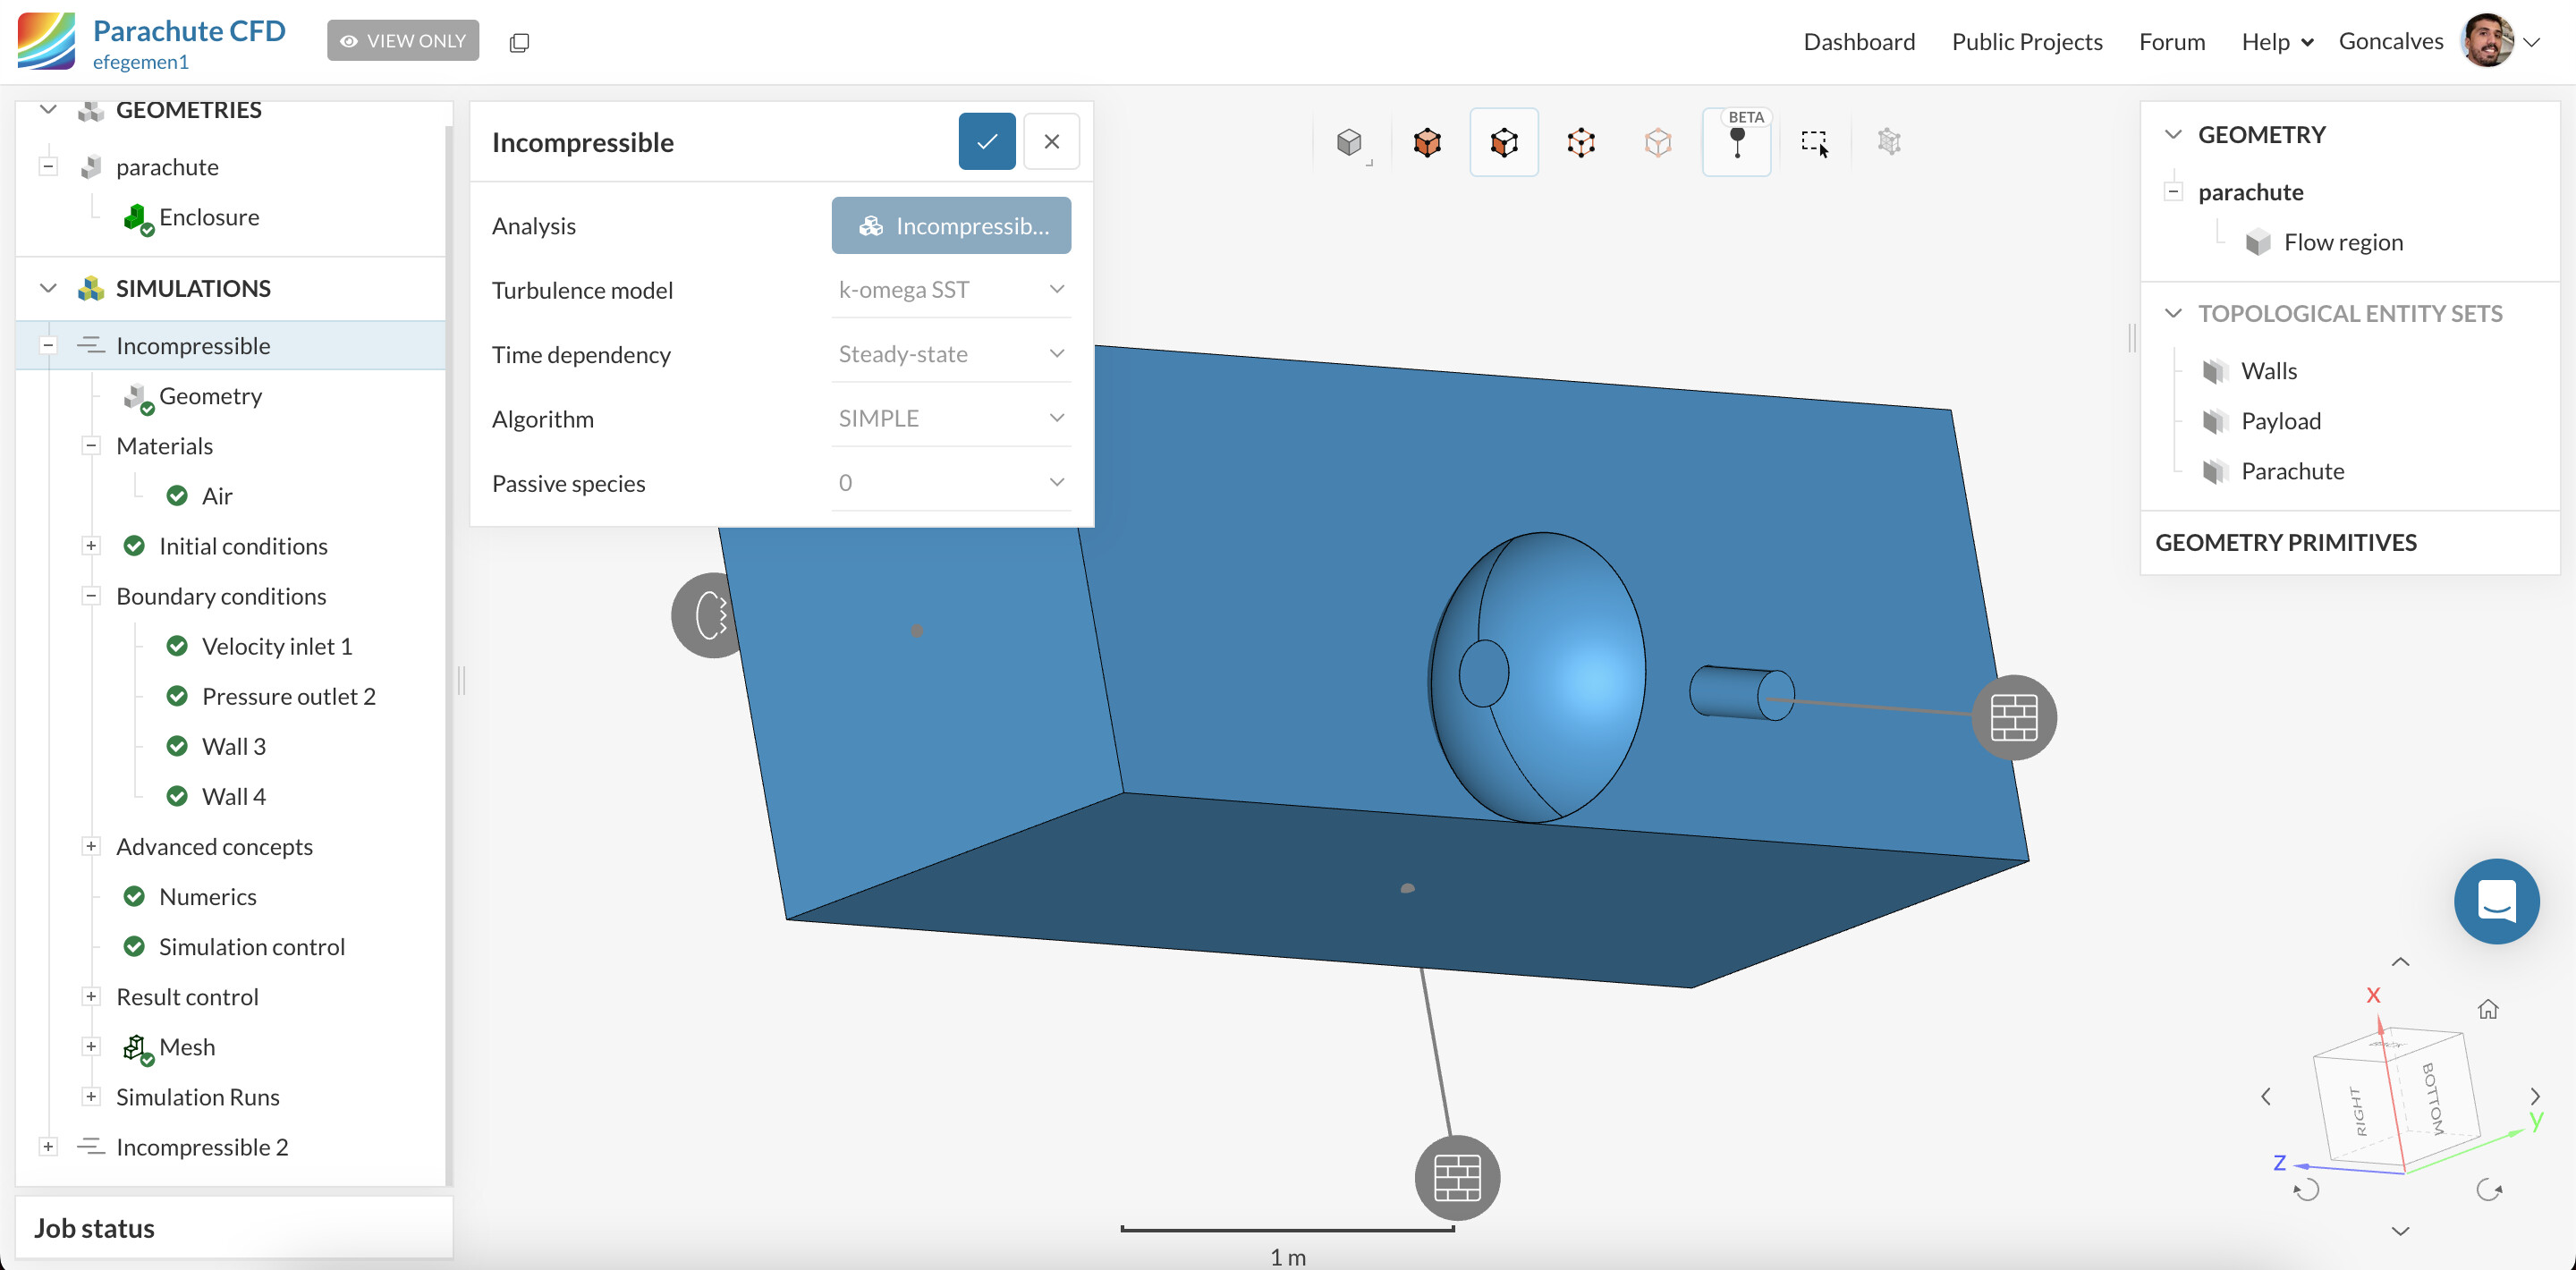Open the Time dependency dropdown

[x=950, y=354]
